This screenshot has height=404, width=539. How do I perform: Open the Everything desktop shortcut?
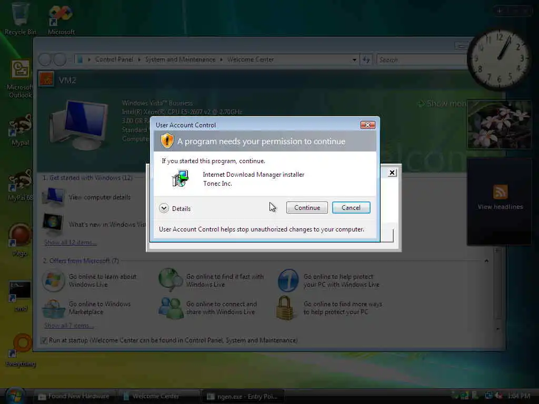[21, 350]
